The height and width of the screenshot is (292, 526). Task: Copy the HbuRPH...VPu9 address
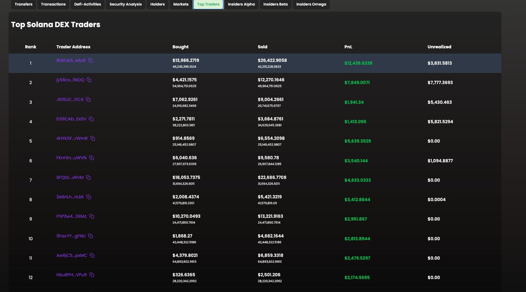pos(91,275)
